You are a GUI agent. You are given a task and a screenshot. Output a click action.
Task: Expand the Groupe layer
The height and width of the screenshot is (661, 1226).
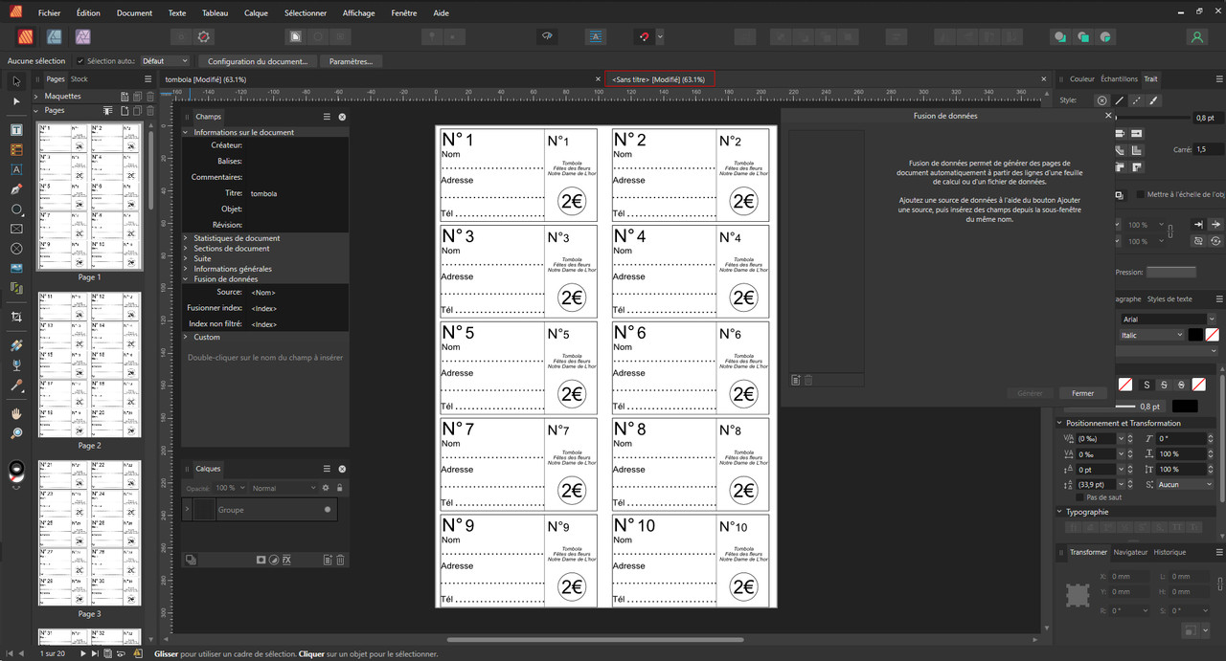(187, 510)
